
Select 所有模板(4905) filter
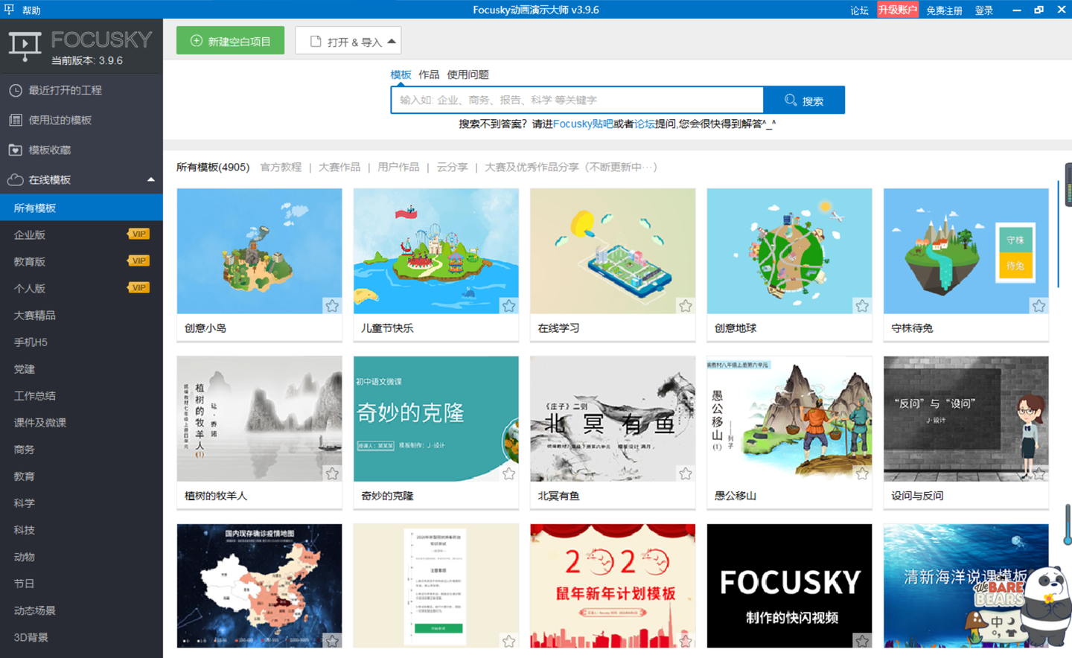[x=213, y=167]
